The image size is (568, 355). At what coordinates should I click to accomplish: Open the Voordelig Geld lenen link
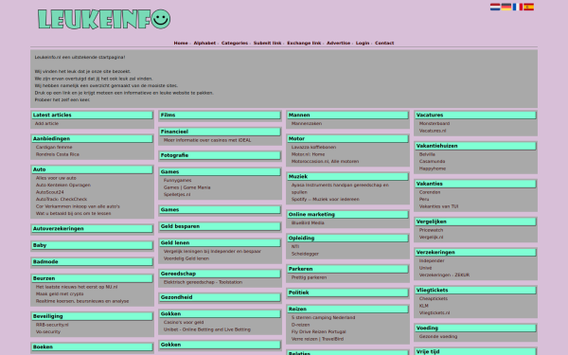186,258
